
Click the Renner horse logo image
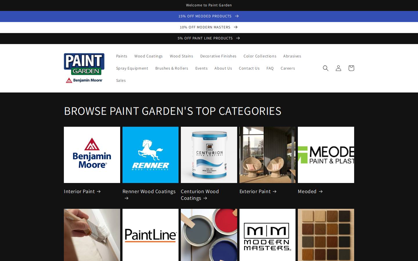pos(150,155)
